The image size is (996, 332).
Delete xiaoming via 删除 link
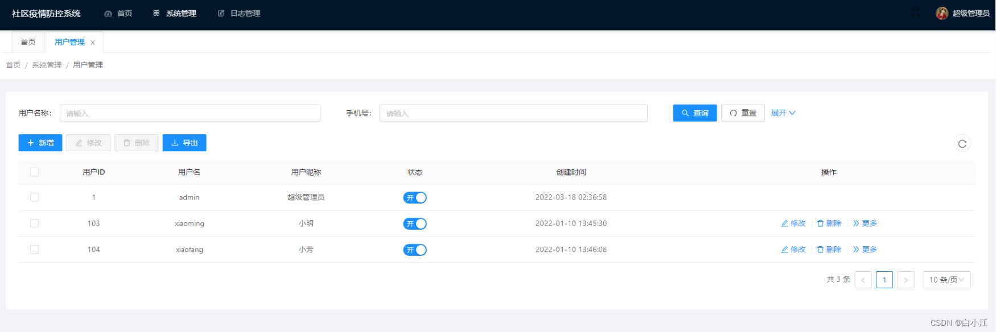pos(829,223)
